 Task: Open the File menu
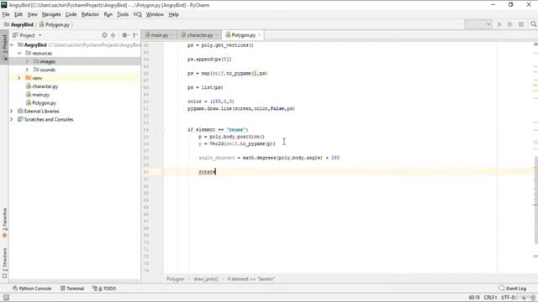[x=6, y=14]
